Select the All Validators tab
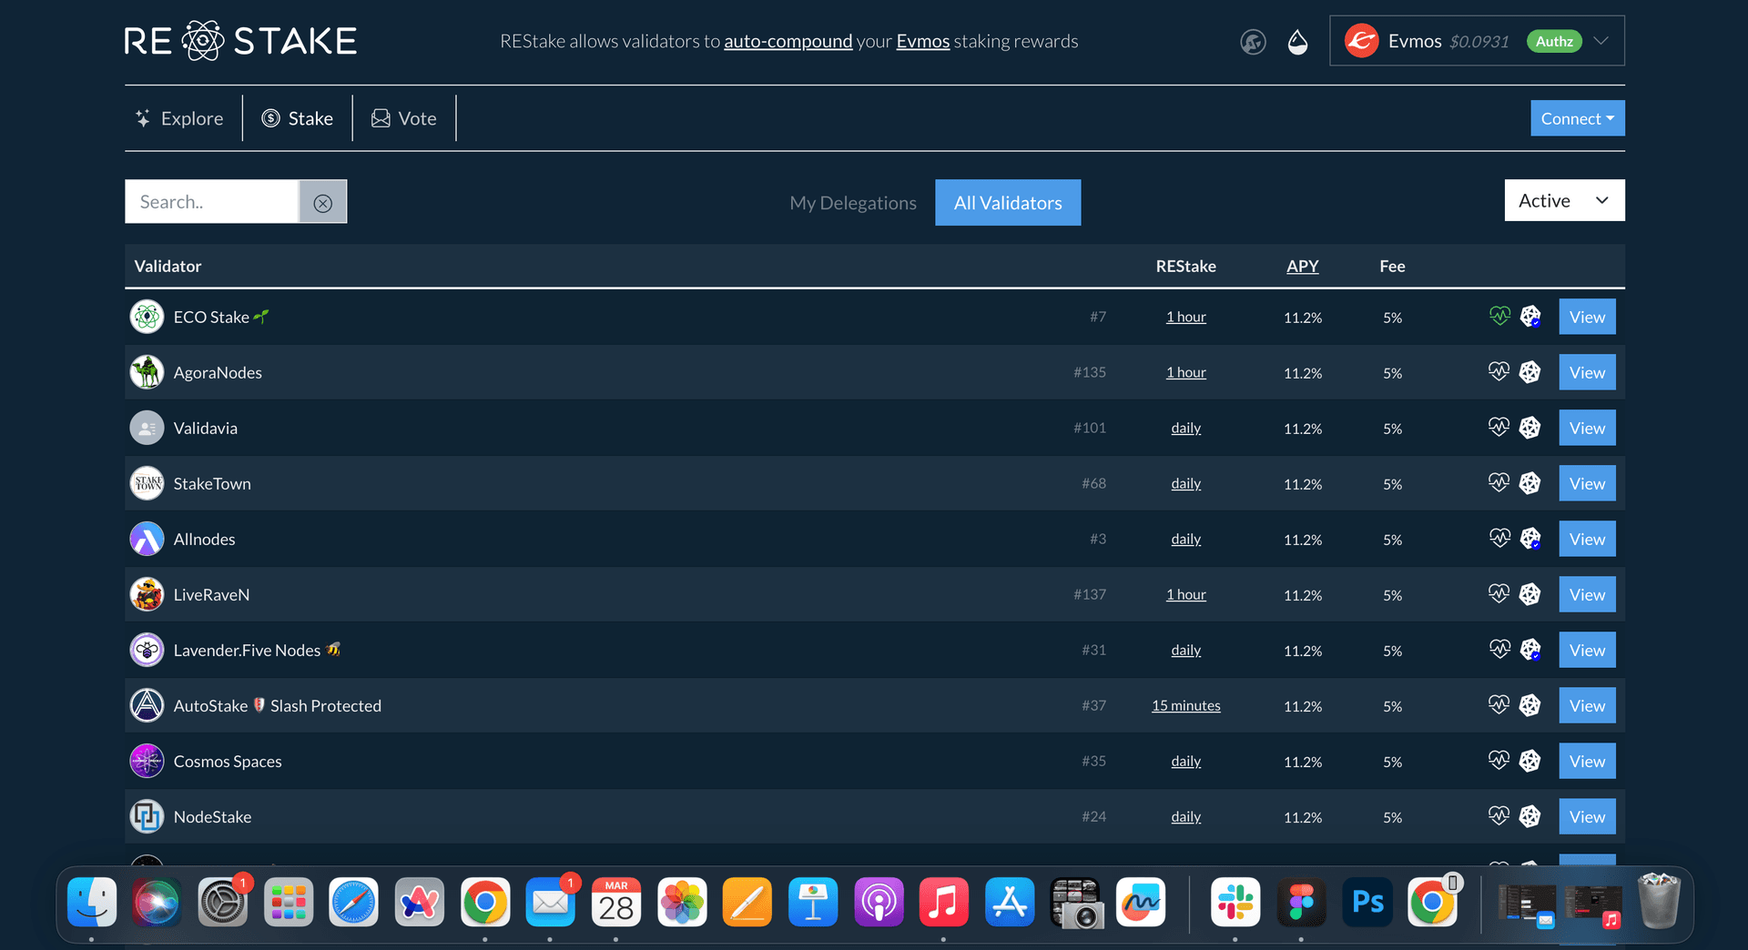 tap(1008, 202)
